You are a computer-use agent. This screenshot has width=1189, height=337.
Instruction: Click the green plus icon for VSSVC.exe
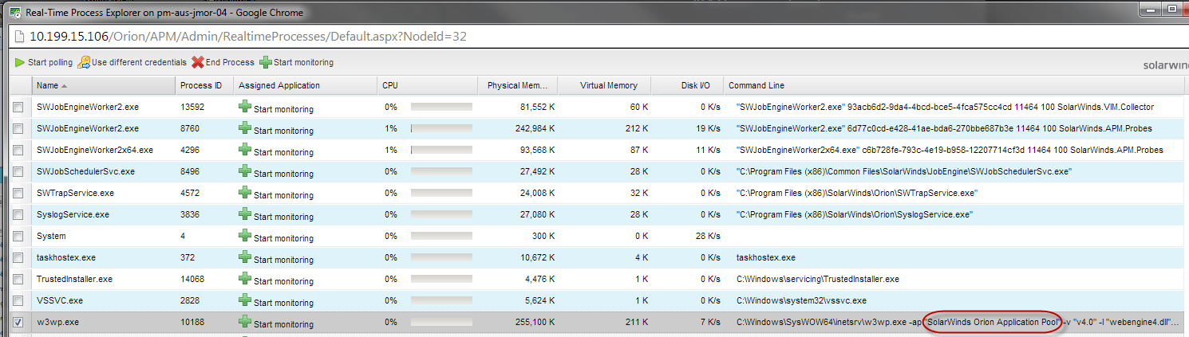(245, 300)
